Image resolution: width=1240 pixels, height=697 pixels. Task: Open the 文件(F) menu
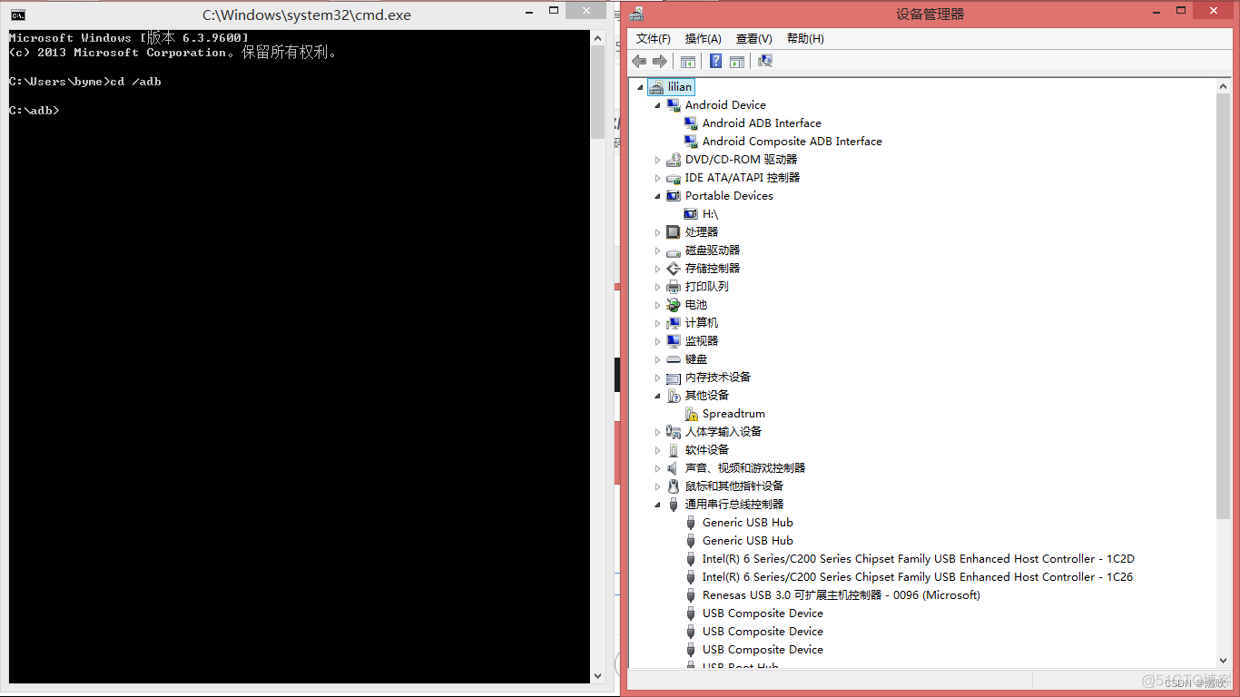(x=654, y=39)
